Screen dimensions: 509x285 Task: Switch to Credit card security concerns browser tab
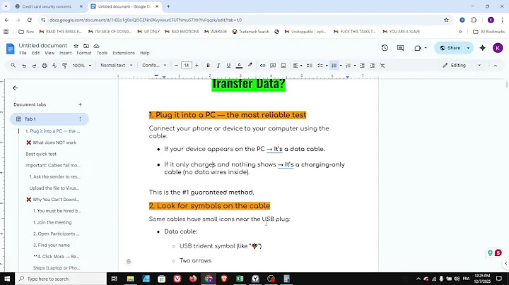[x=47, y=6]
